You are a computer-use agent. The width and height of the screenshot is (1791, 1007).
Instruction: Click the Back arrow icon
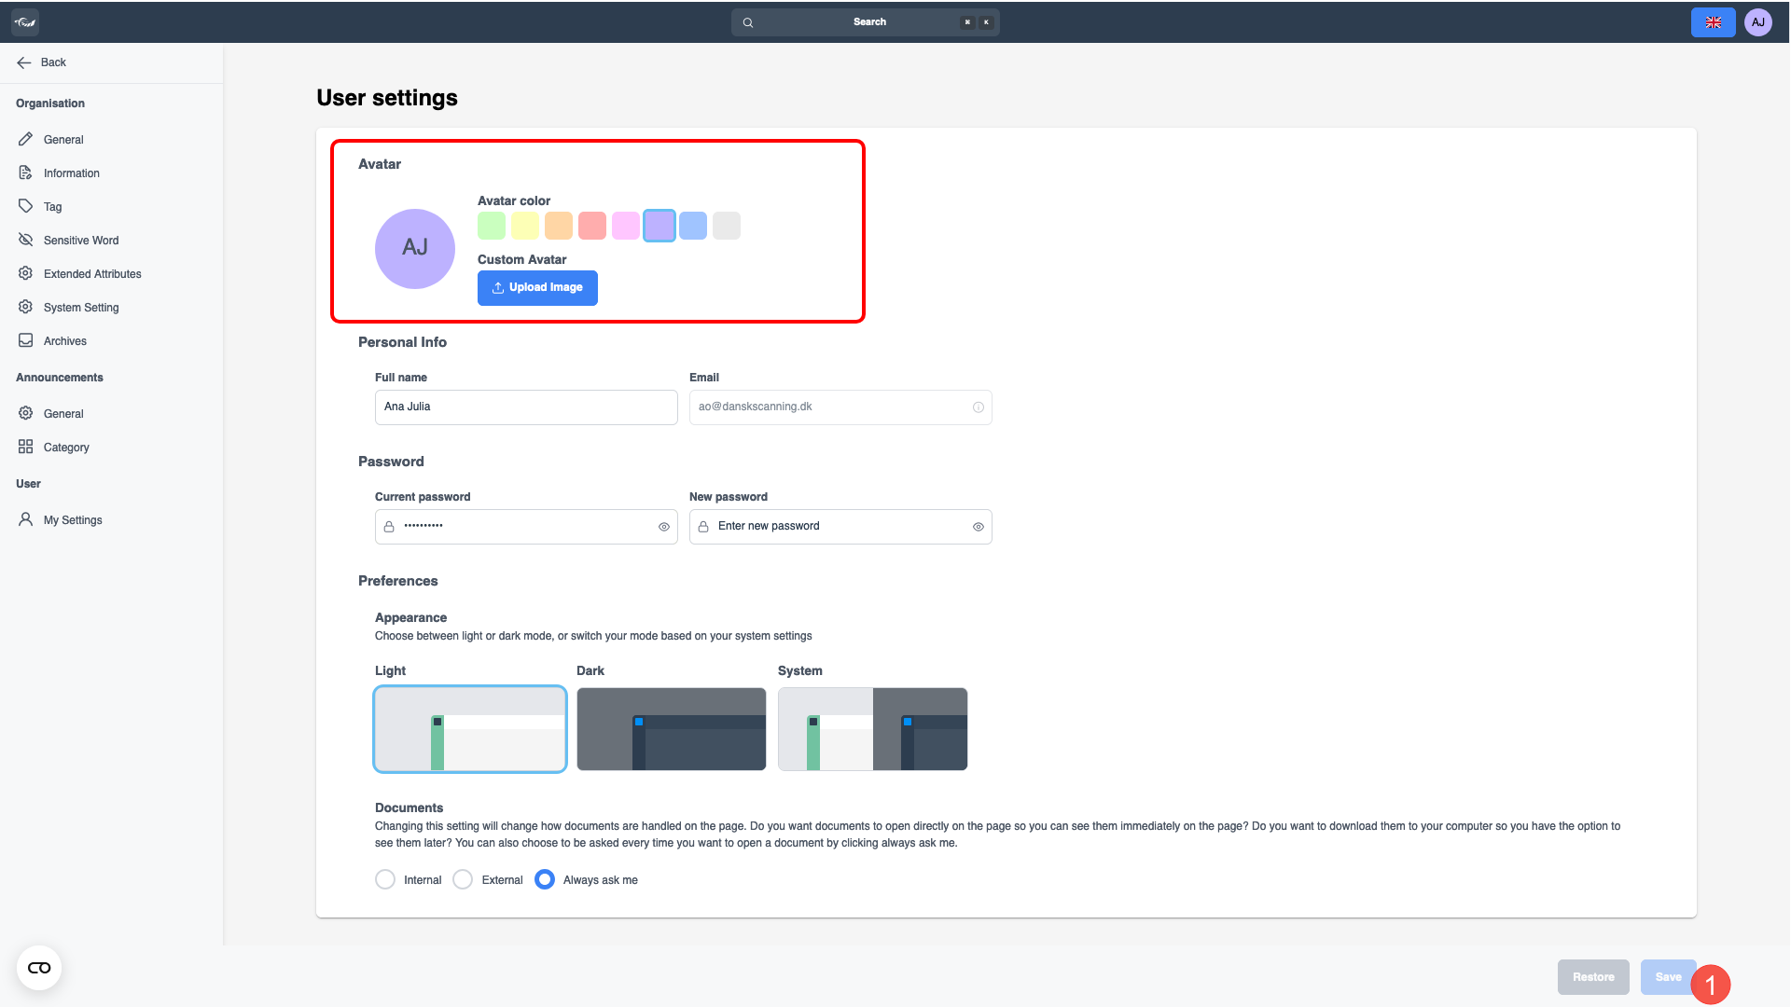click(24, 62)
